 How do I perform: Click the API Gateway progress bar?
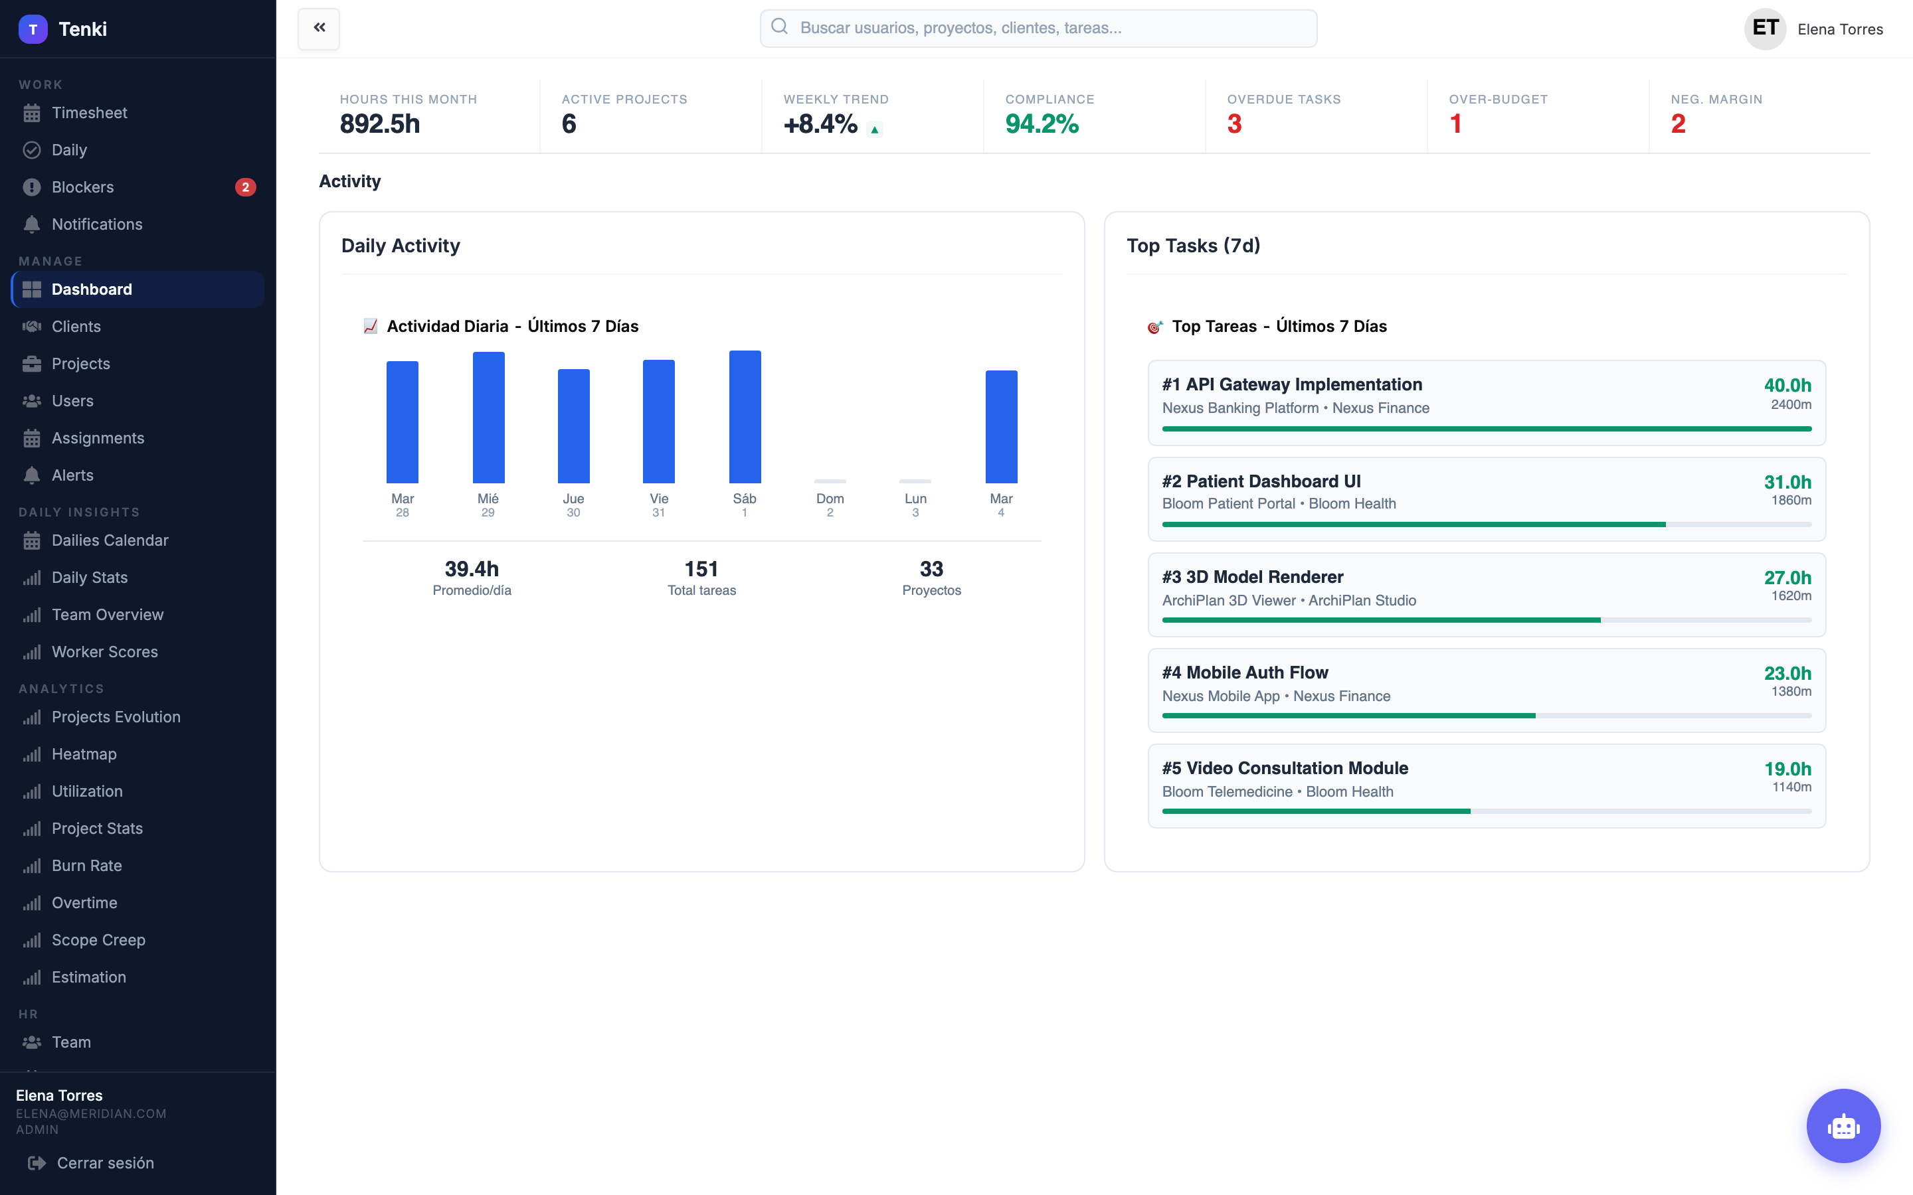pyautogui.click(x=1486, y=428)
